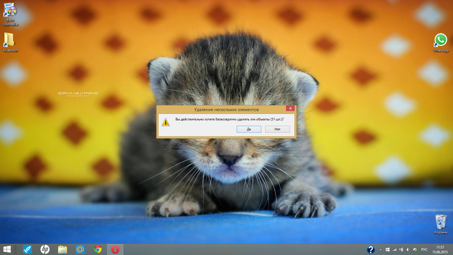The width and height of the screenshot is (453, 255).
Task: Close the Удаление нескольких элементов dialog
Action: pos(290,108)
